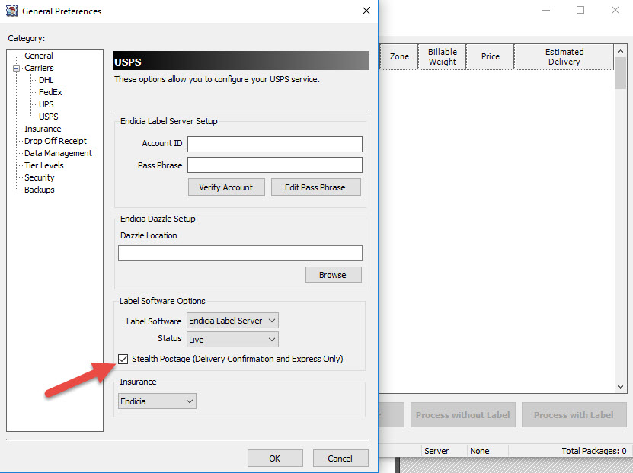The image size is (633, 473).
Task: Click the Estimated Delivery column header
Action: [x=564, y=56]
